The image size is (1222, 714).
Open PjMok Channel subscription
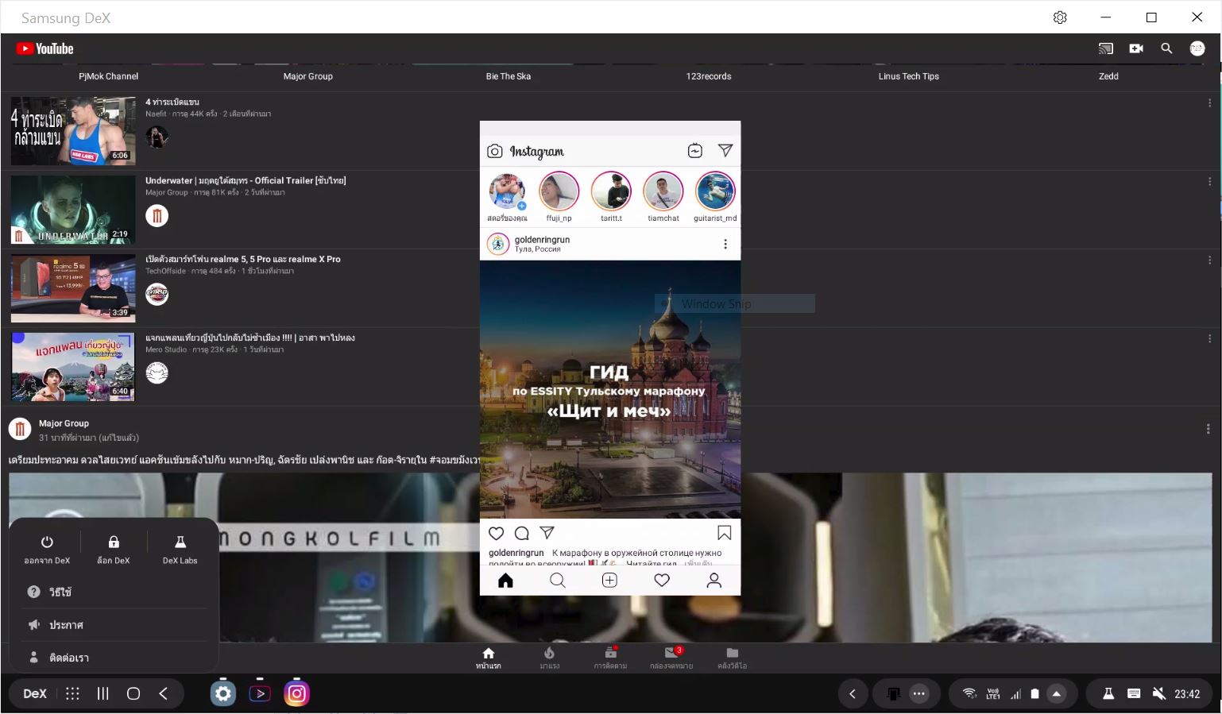point(108,76)
